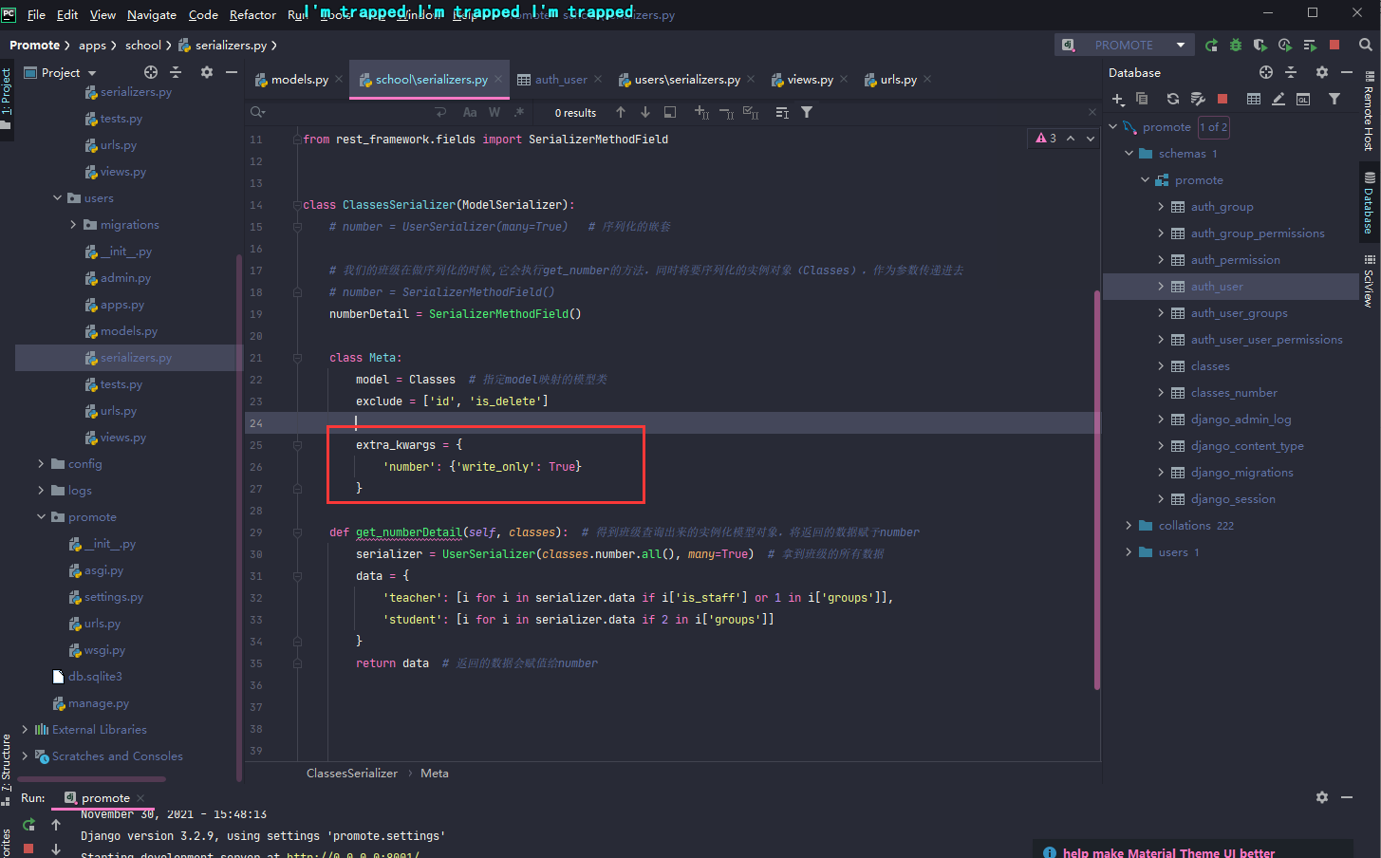Click the warnings '3' indicator in editor
This screenshot has width=1381, height=858.
coord(1046,139)
